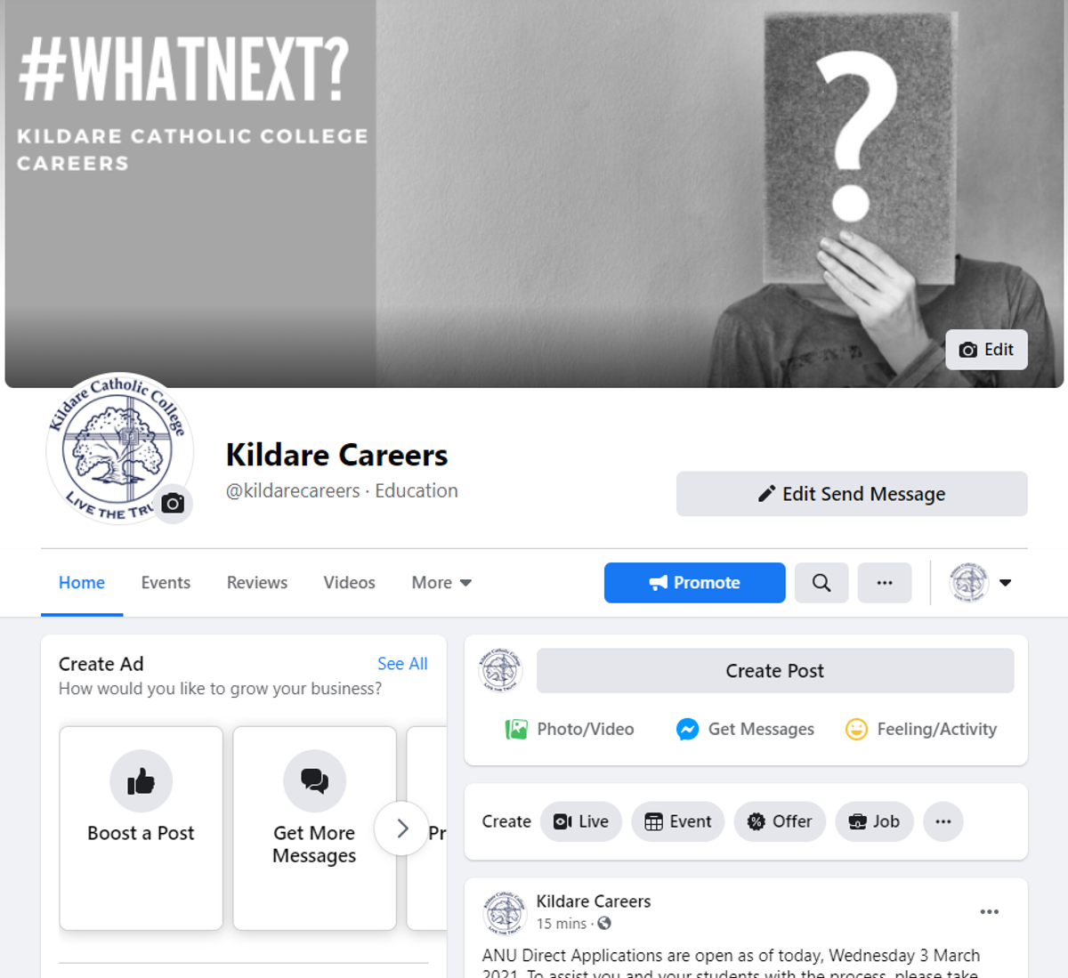Open the Reviews tab
The width and height of the screenshot is (1068, 978).
click(257, 583)
